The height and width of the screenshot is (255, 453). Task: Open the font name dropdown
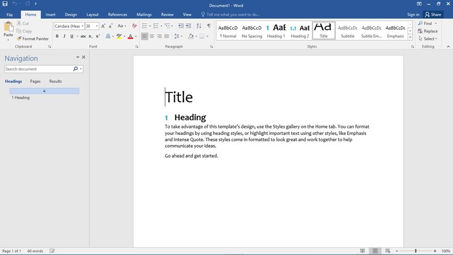point(83,26)
